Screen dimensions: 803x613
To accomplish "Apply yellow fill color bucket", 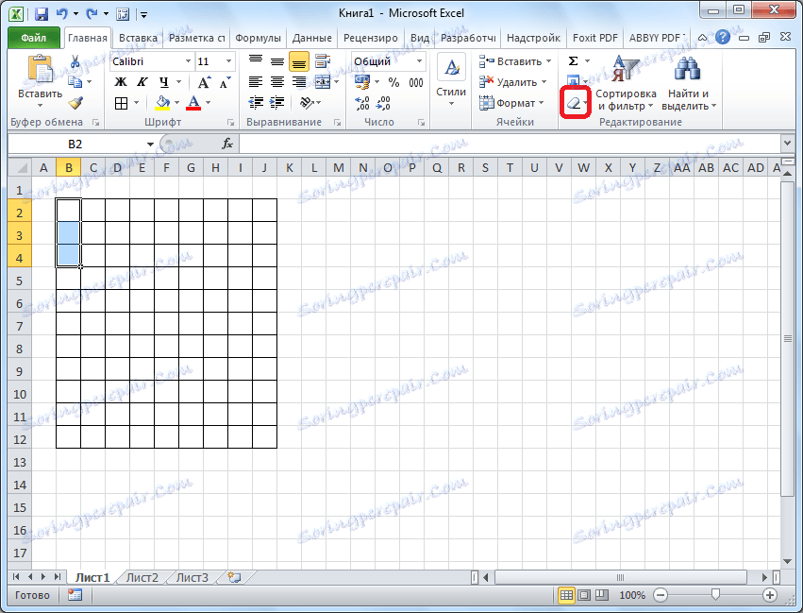I will point(163,103).
